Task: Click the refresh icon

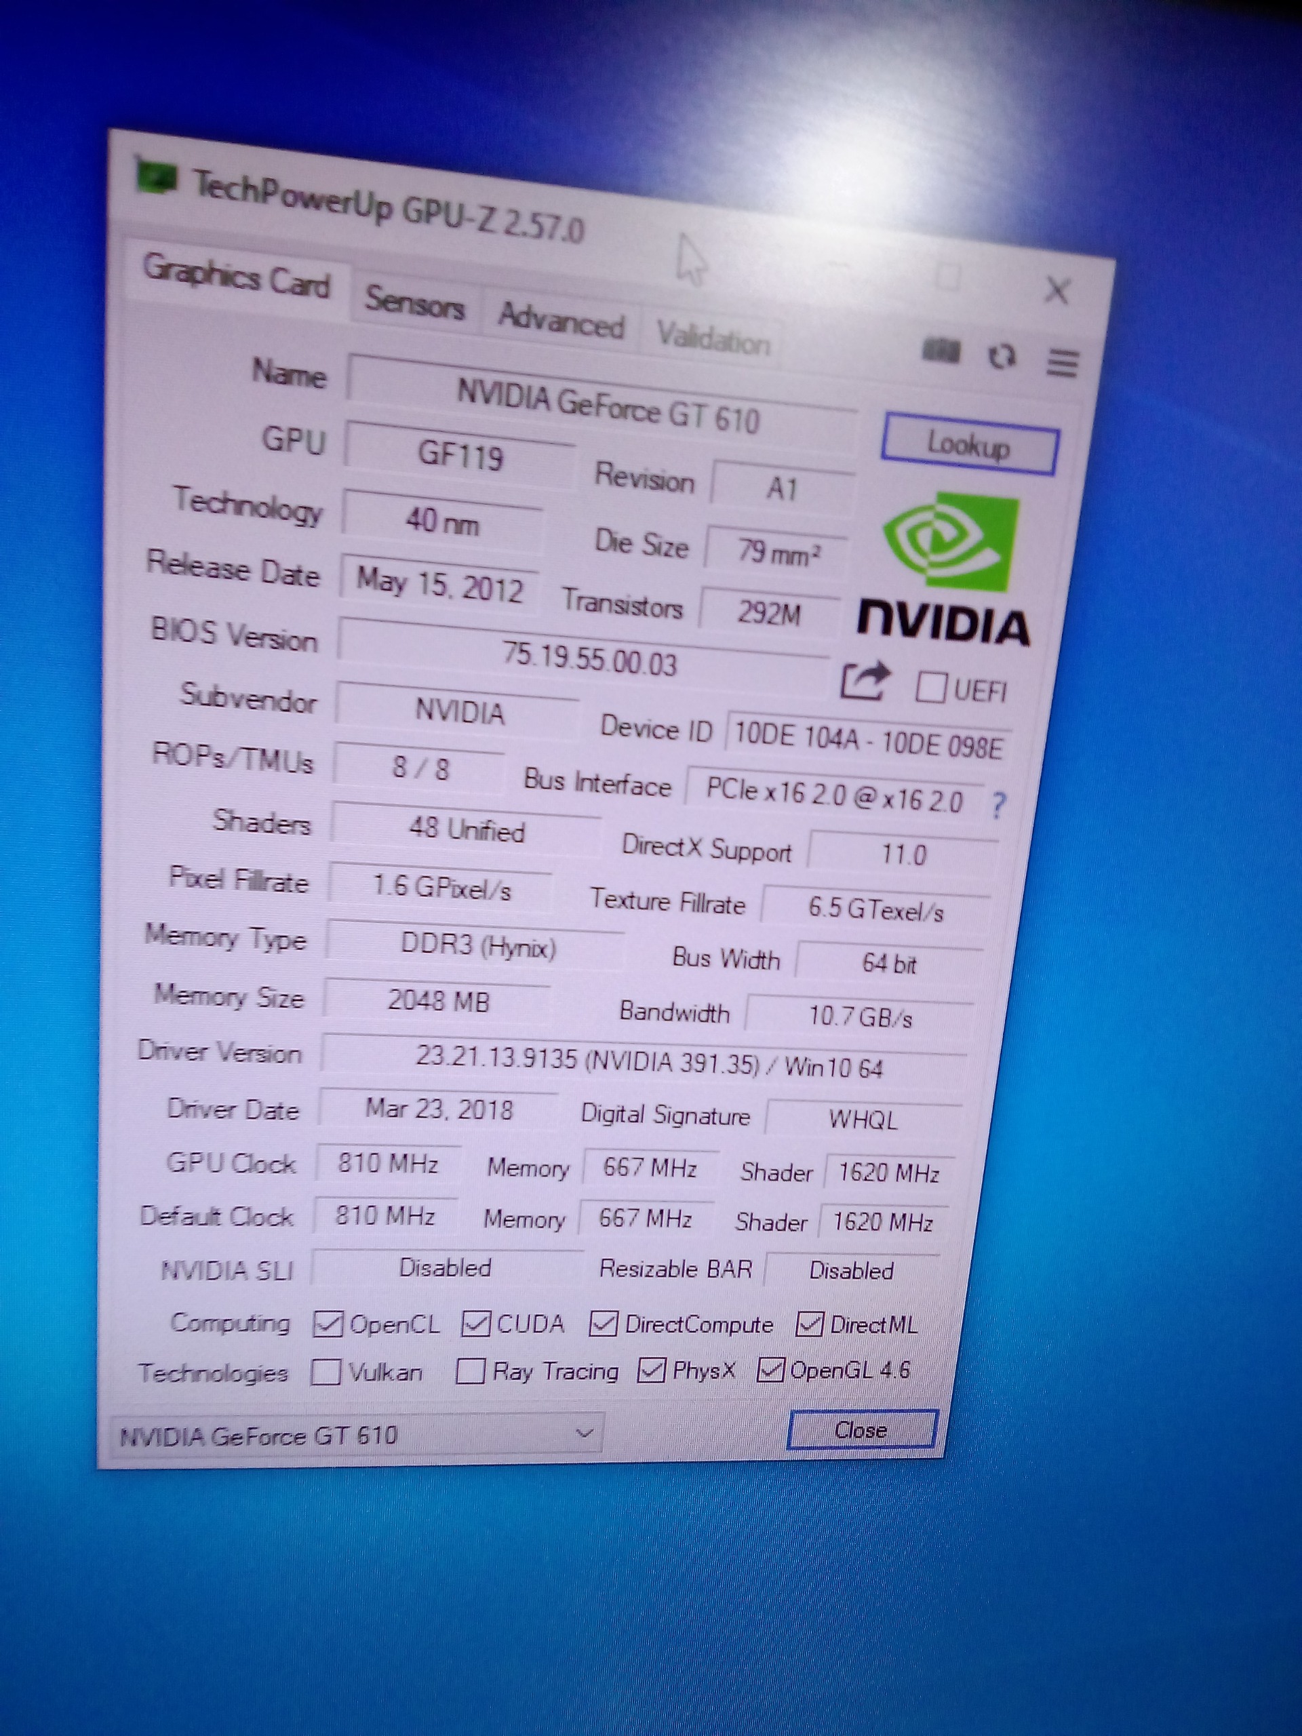Action: (1002, 357)
